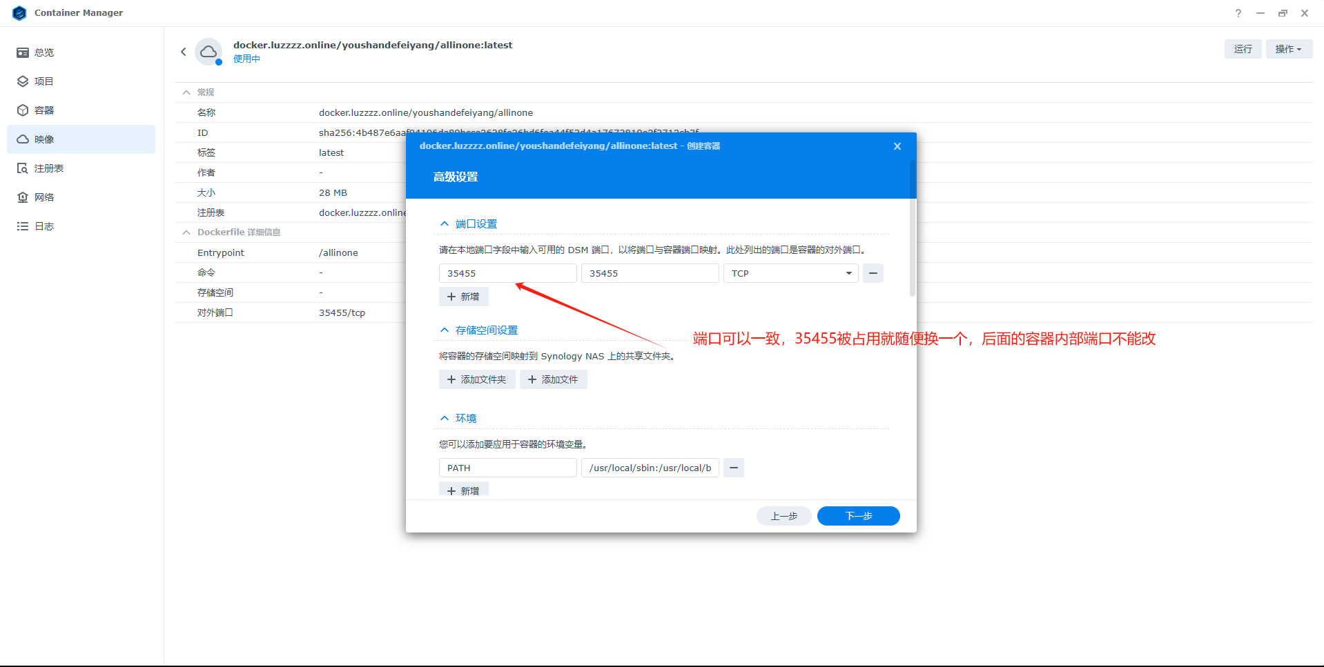Click the 添加文件夹 add folder button

477,379
